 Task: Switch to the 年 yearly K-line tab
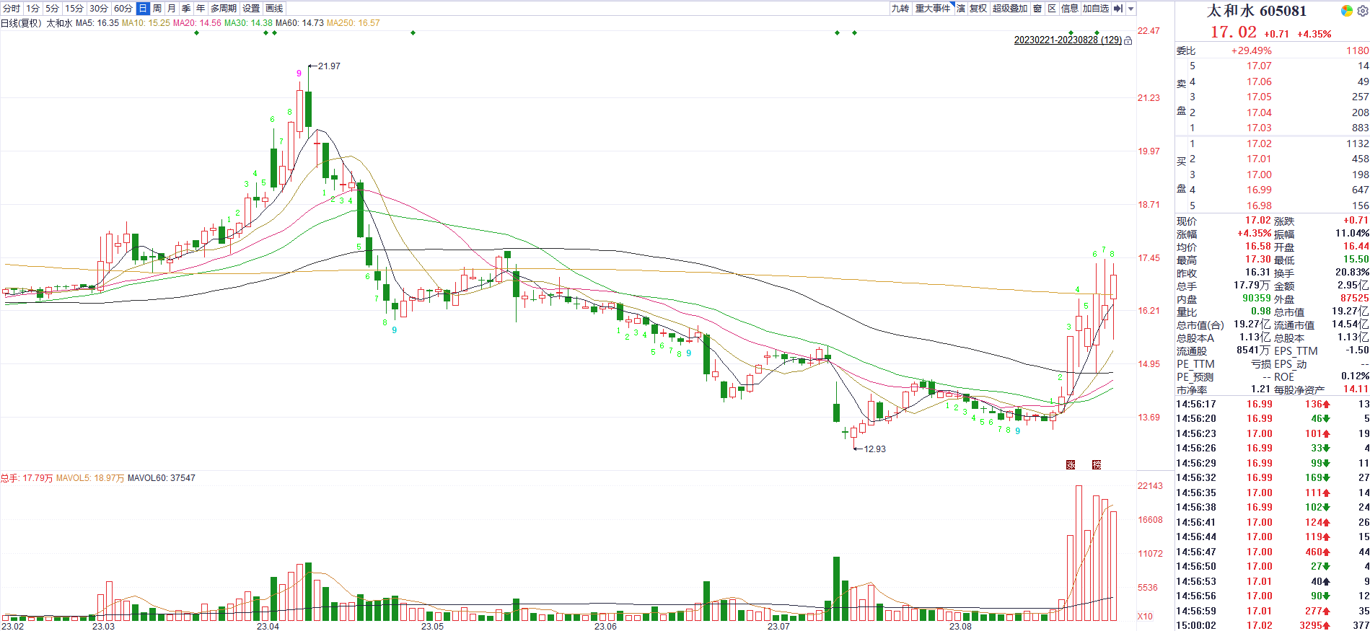201,9
